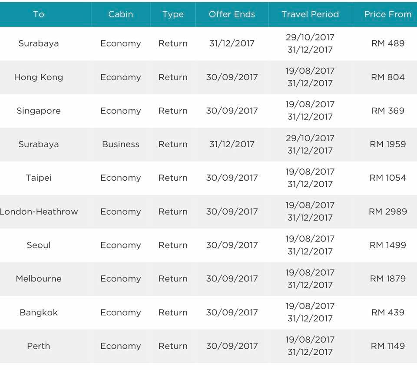
Task: Click the Business cabin cell
Action: pos(120,144)
